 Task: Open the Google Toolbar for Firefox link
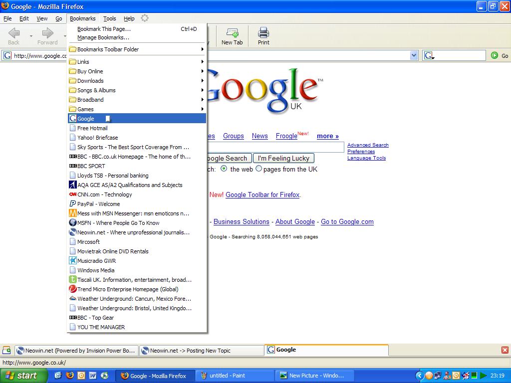[x=262, y=195]
